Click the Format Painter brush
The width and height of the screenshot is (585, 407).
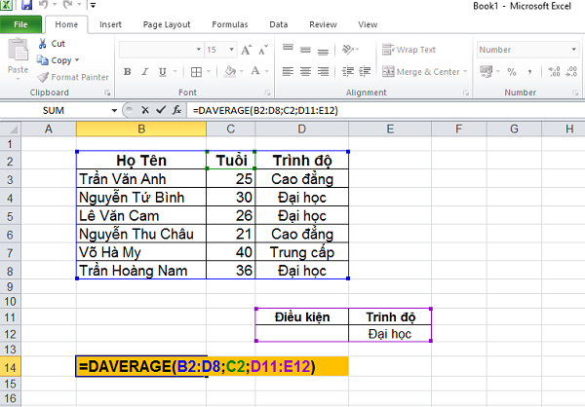[x=43, y=77]
